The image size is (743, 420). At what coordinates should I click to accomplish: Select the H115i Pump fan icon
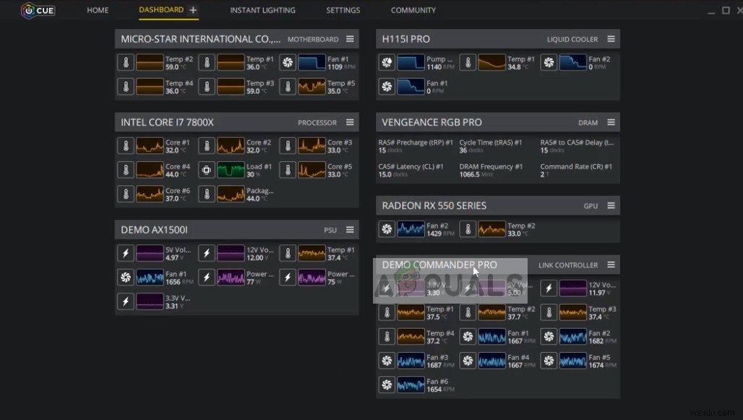[x=387, y=63]
